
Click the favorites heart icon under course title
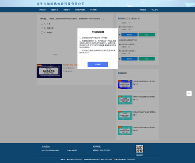[64, 71]
